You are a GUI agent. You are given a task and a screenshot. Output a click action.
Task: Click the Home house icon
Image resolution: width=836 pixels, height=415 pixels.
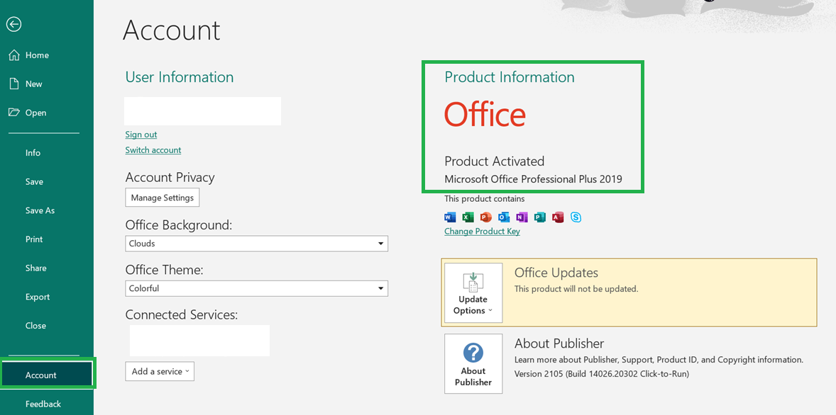pyautogui.click(x=14, y=55)
